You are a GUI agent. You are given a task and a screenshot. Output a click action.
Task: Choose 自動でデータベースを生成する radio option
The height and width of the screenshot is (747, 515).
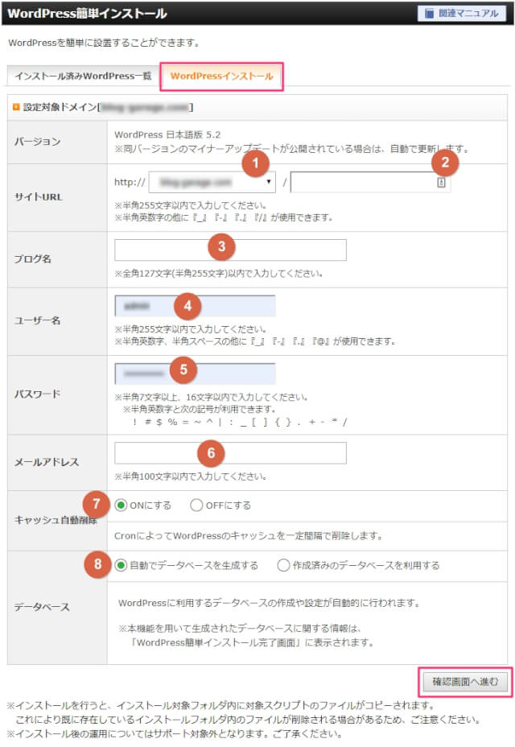(121, 565)
